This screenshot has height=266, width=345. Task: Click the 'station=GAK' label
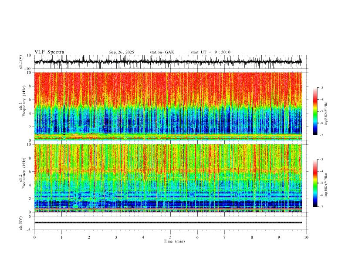162,52
